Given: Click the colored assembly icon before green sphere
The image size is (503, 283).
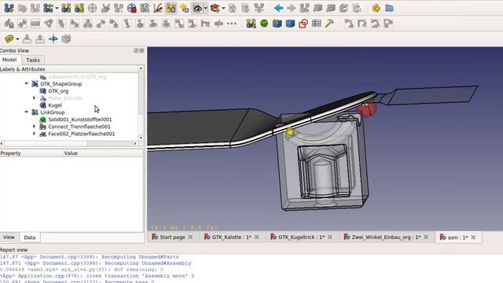Looking at the screenshot, I should (x=251, y=24).
